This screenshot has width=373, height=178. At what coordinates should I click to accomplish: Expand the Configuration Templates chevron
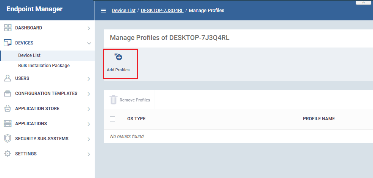pos(89,94)
